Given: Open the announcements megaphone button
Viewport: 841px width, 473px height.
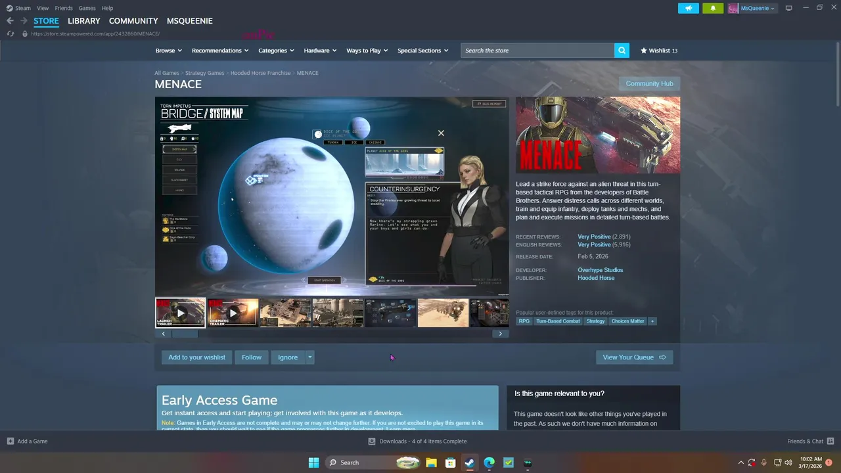Looking at the screenshot, I should 688,8.
